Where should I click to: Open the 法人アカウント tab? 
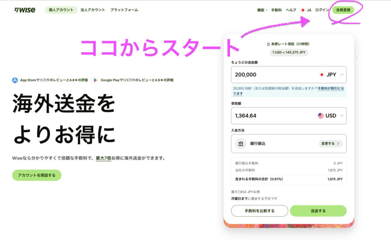[x=93, y=10]
